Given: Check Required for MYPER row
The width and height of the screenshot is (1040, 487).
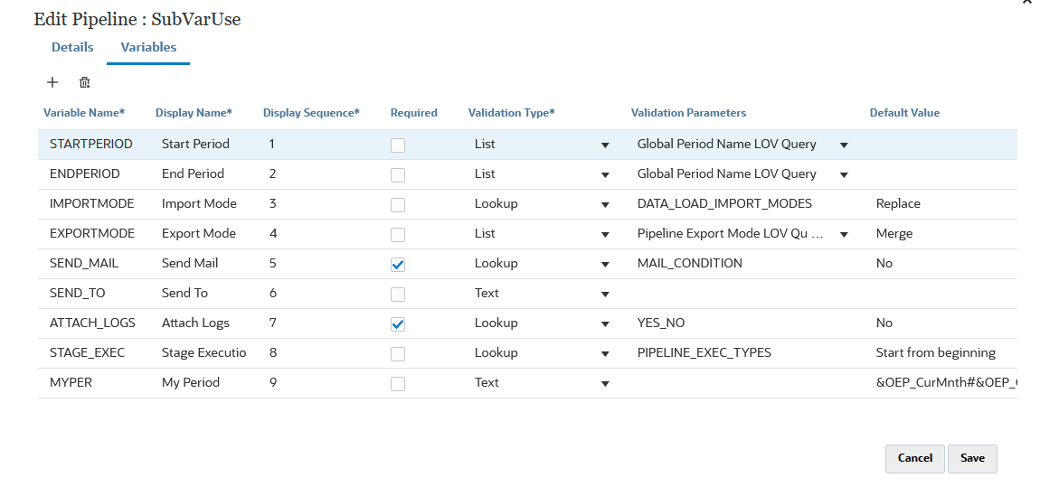Looking at the screenshot, I should 398,384.
